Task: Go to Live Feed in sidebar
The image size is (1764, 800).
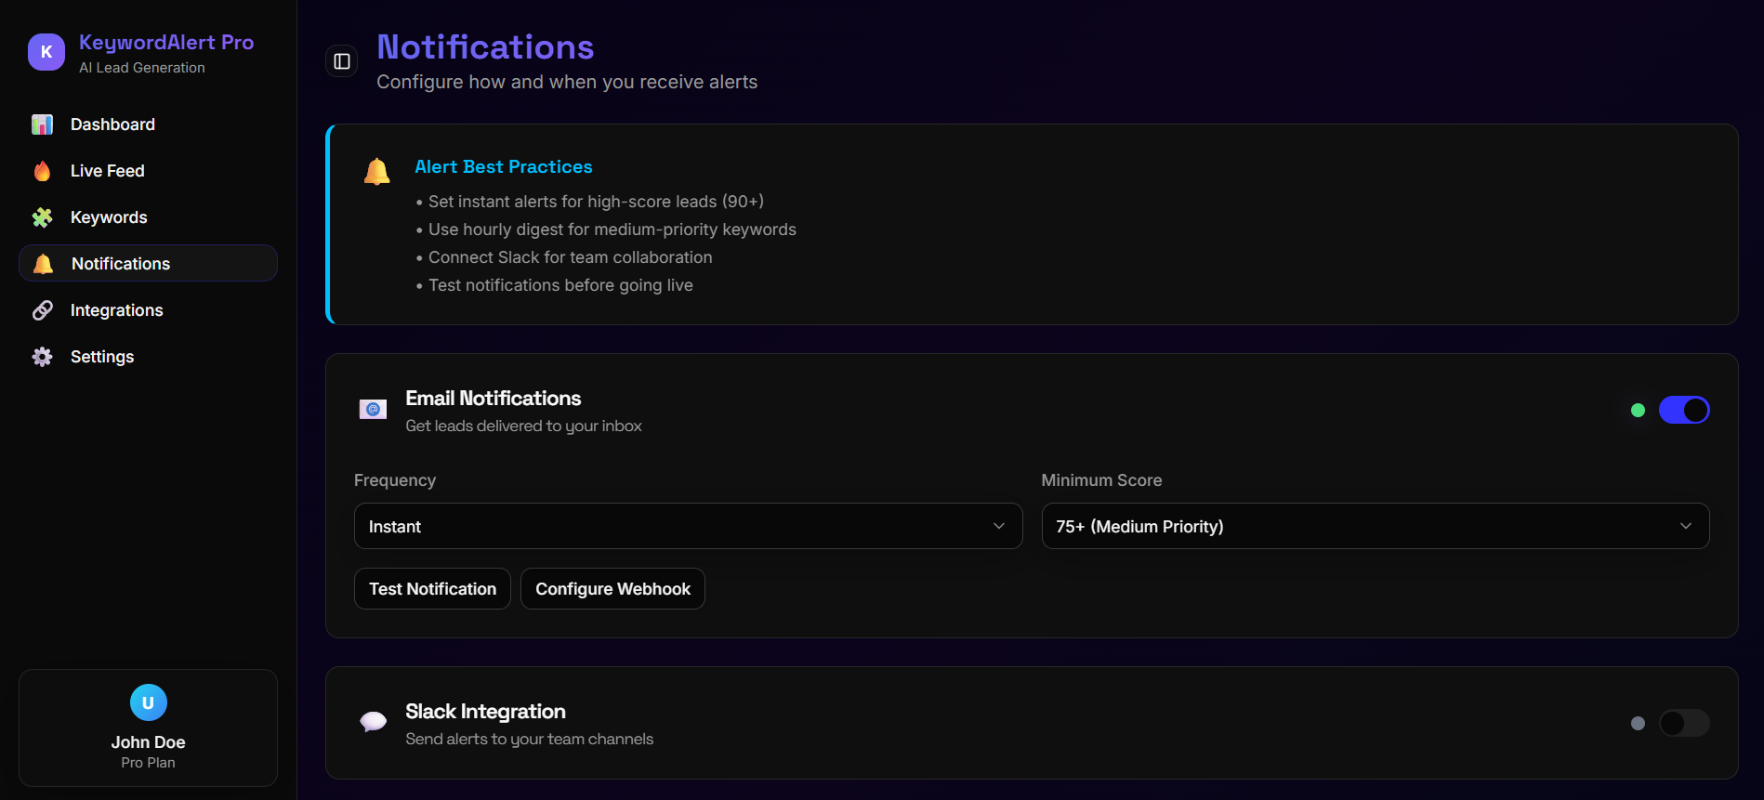Action: (x=108, y=171)
